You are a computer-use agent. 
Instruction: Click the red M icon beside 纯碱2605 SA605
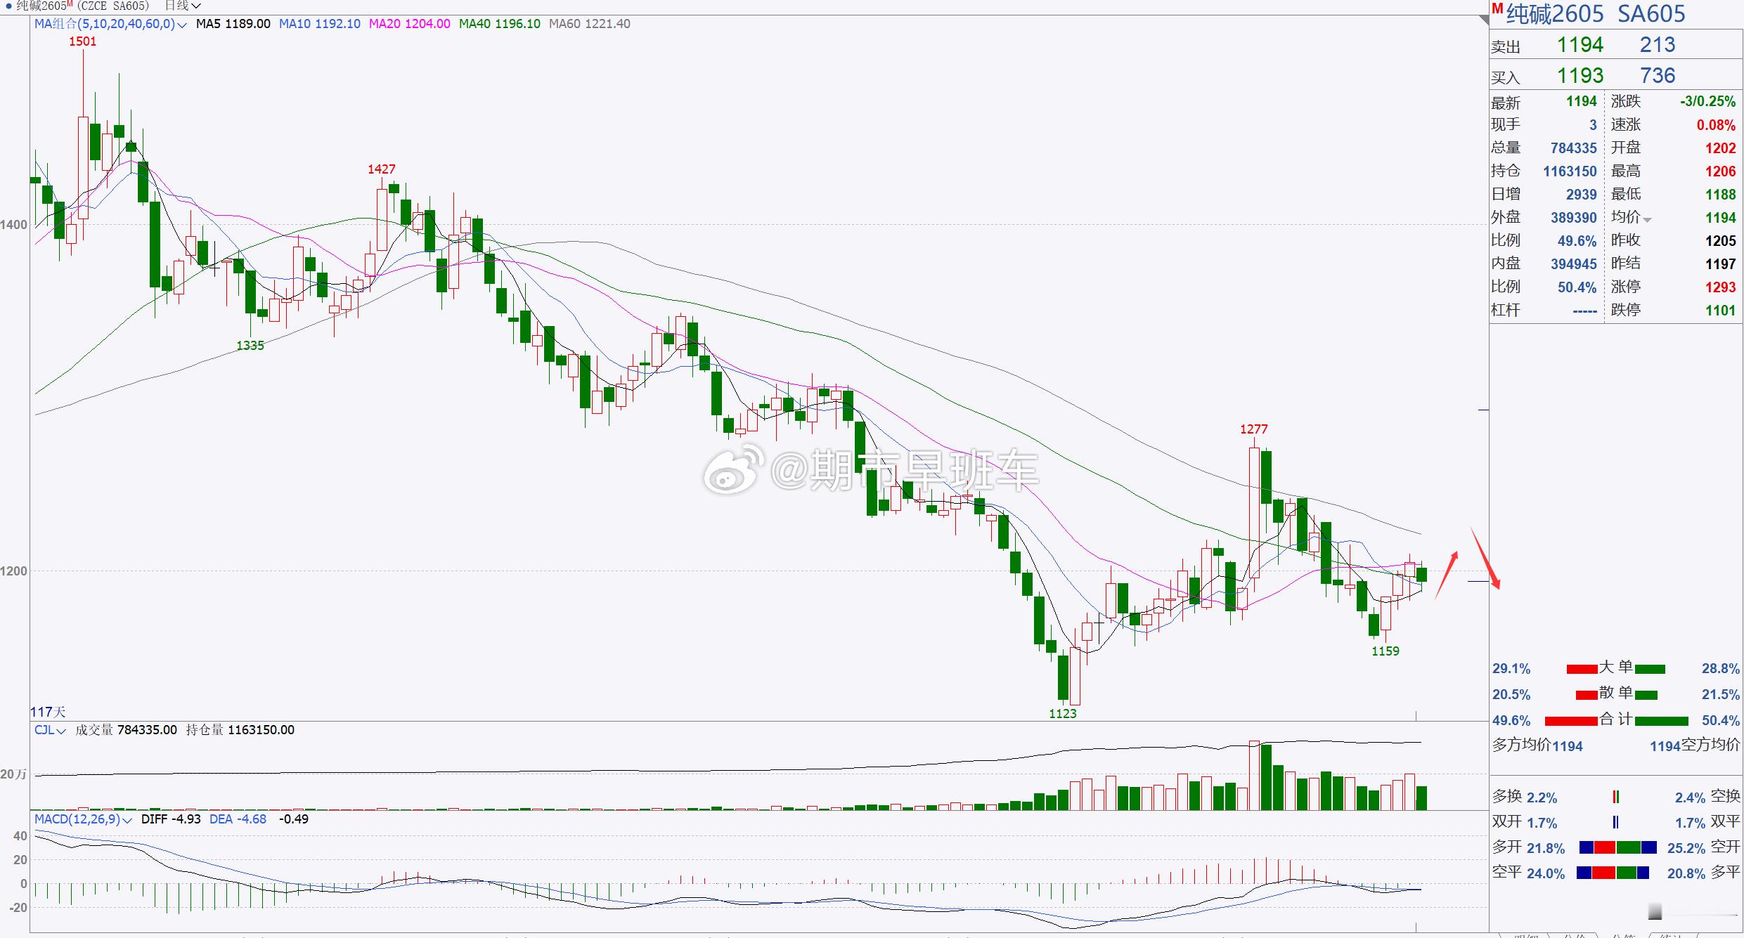tap(1497, 9)
